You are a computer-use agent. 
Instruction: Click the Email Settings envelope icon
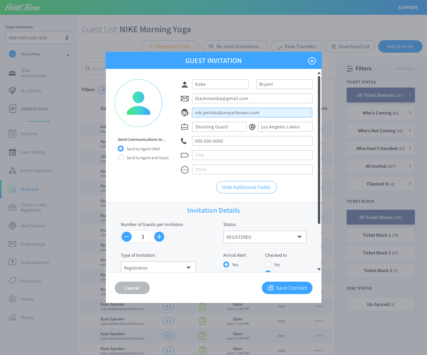coord(12,244)
